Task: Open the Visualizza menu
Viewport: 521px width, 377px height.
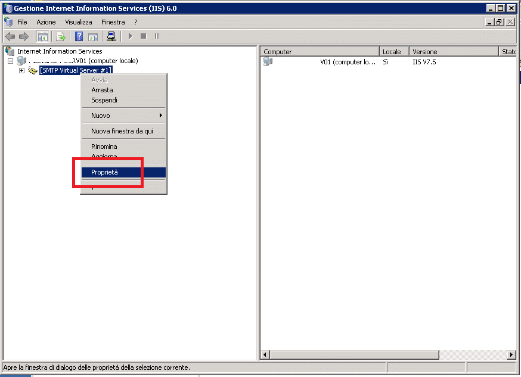Action: 79,22
